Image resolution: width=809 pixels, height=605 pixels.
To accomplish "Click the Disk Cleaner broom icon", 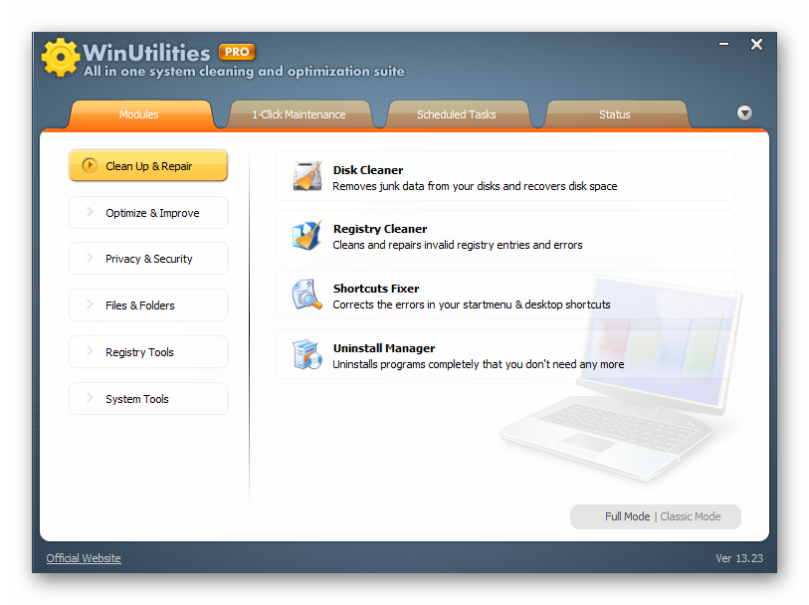I will pyautogui.click(x=307, y=176).
